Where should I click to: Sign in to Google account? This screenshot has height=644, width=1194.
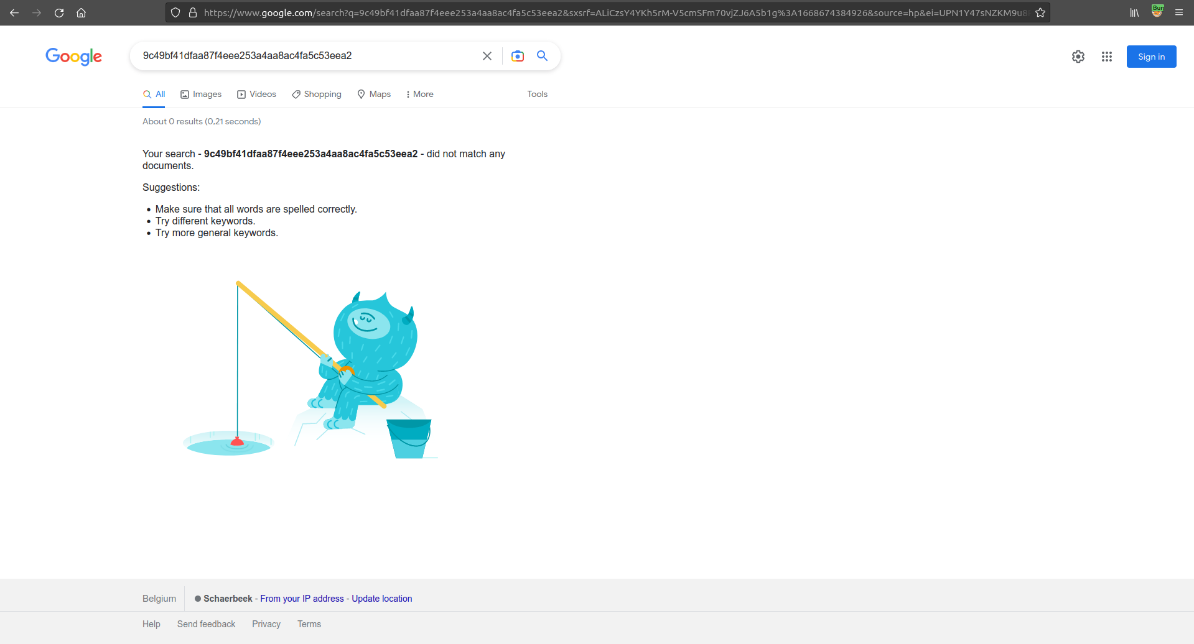click(1151, 57)
